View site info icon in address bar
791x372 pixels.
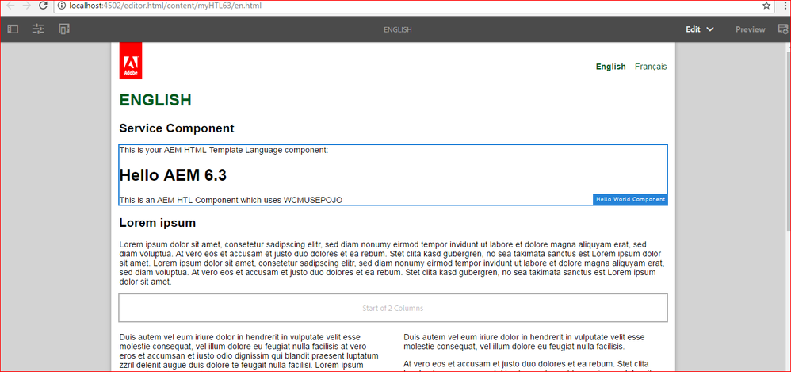click(61, 6)
